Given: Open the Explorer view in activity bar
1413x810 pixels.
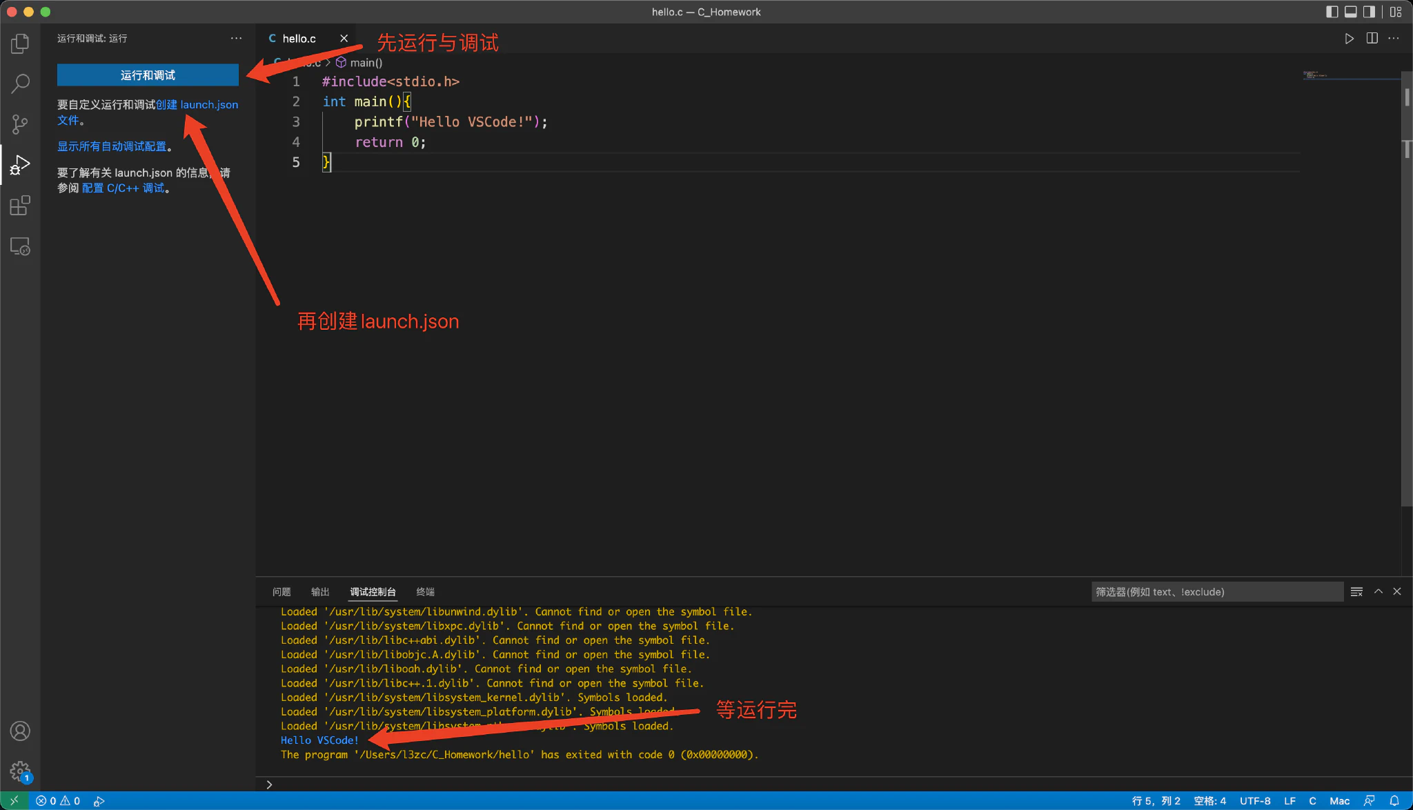Looking at the screenshot, I should click(20, 43).
